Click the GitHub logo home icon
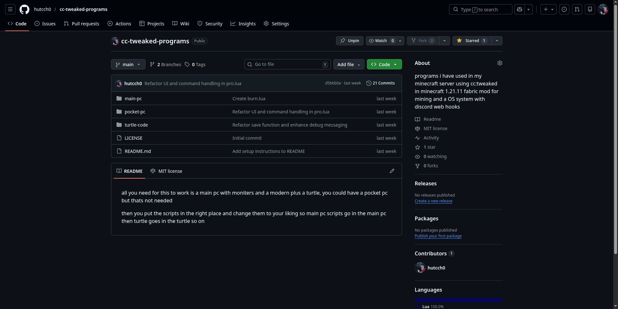 [x=24, y=9]
